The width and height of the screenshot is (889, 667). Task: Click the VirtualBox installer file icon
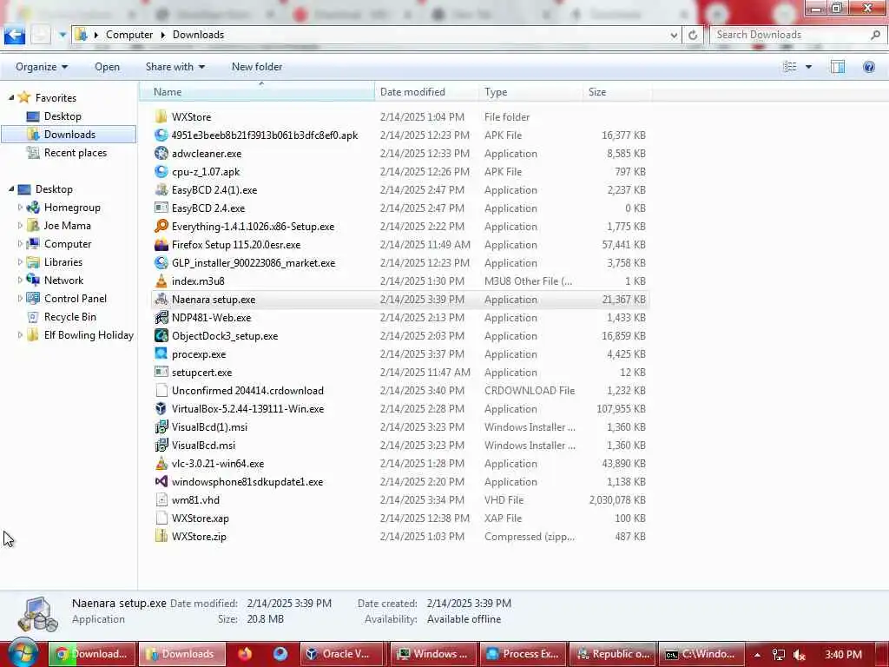[x=161, y=409]
